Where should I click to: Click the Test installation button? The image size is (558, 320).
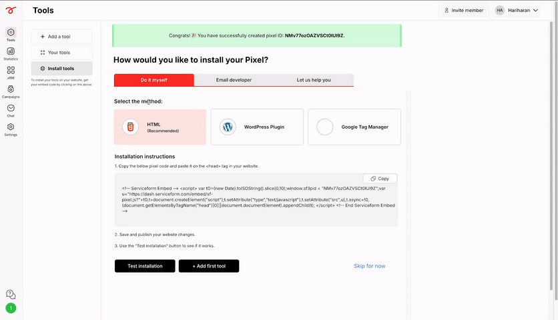145,266
